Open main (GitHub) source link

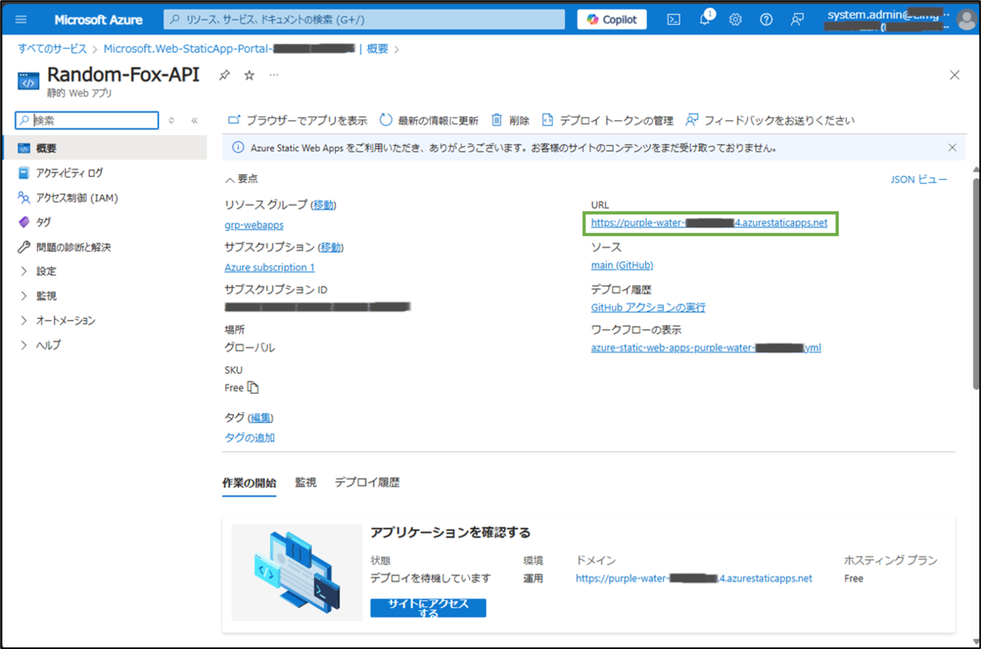click(622, 265)
